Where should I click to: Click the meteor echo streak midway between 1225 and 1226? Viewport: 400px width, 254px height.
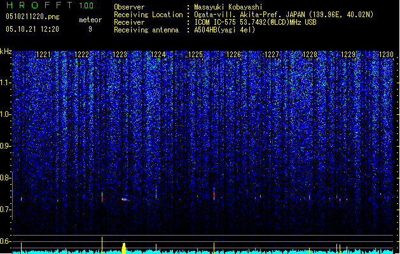click(x=214, y=194)
